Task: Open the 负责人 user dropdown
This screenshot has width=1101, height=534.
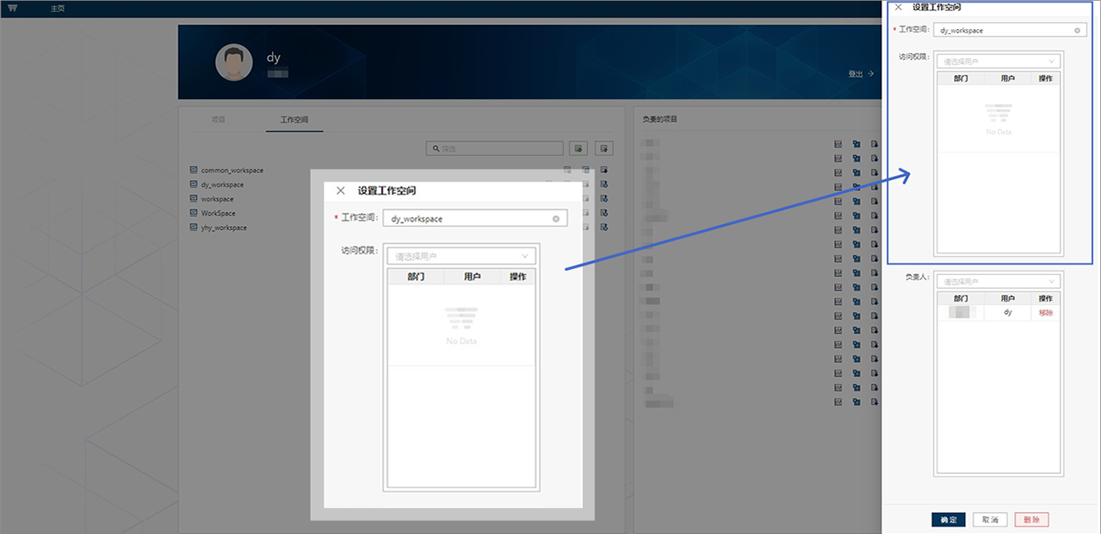Action: 998,282
